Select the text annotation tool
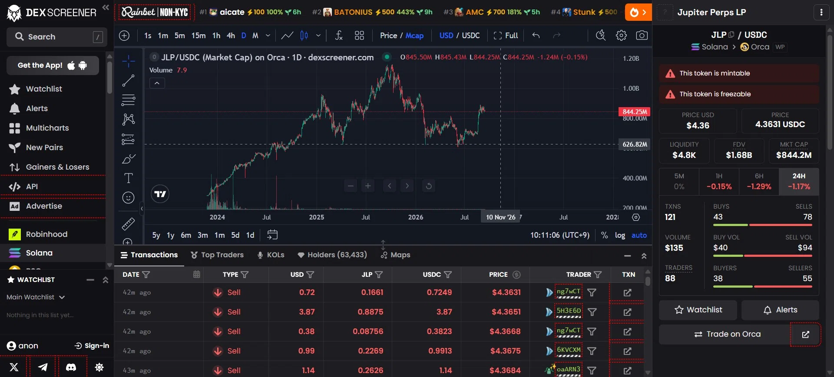Viewport: 834px width, 377px height. [128, 178]
